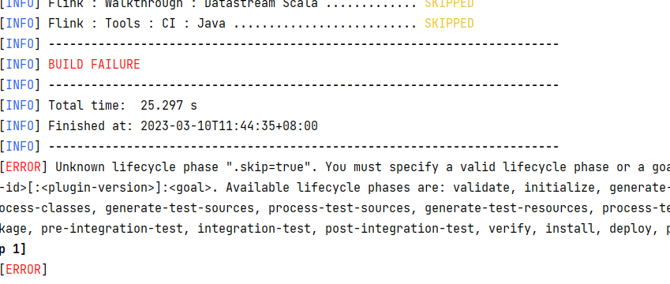The height and width of the screenshot is (284, 670).
Task: Click SKIPPED status on Tools CI Java line
Action: click(449, 23)
